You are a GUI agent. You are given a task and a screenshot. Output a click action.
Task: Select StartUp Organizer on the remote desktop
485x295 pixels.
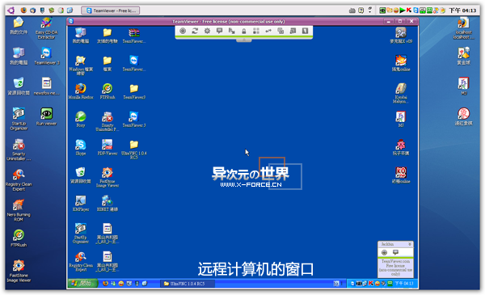[80, 234]
